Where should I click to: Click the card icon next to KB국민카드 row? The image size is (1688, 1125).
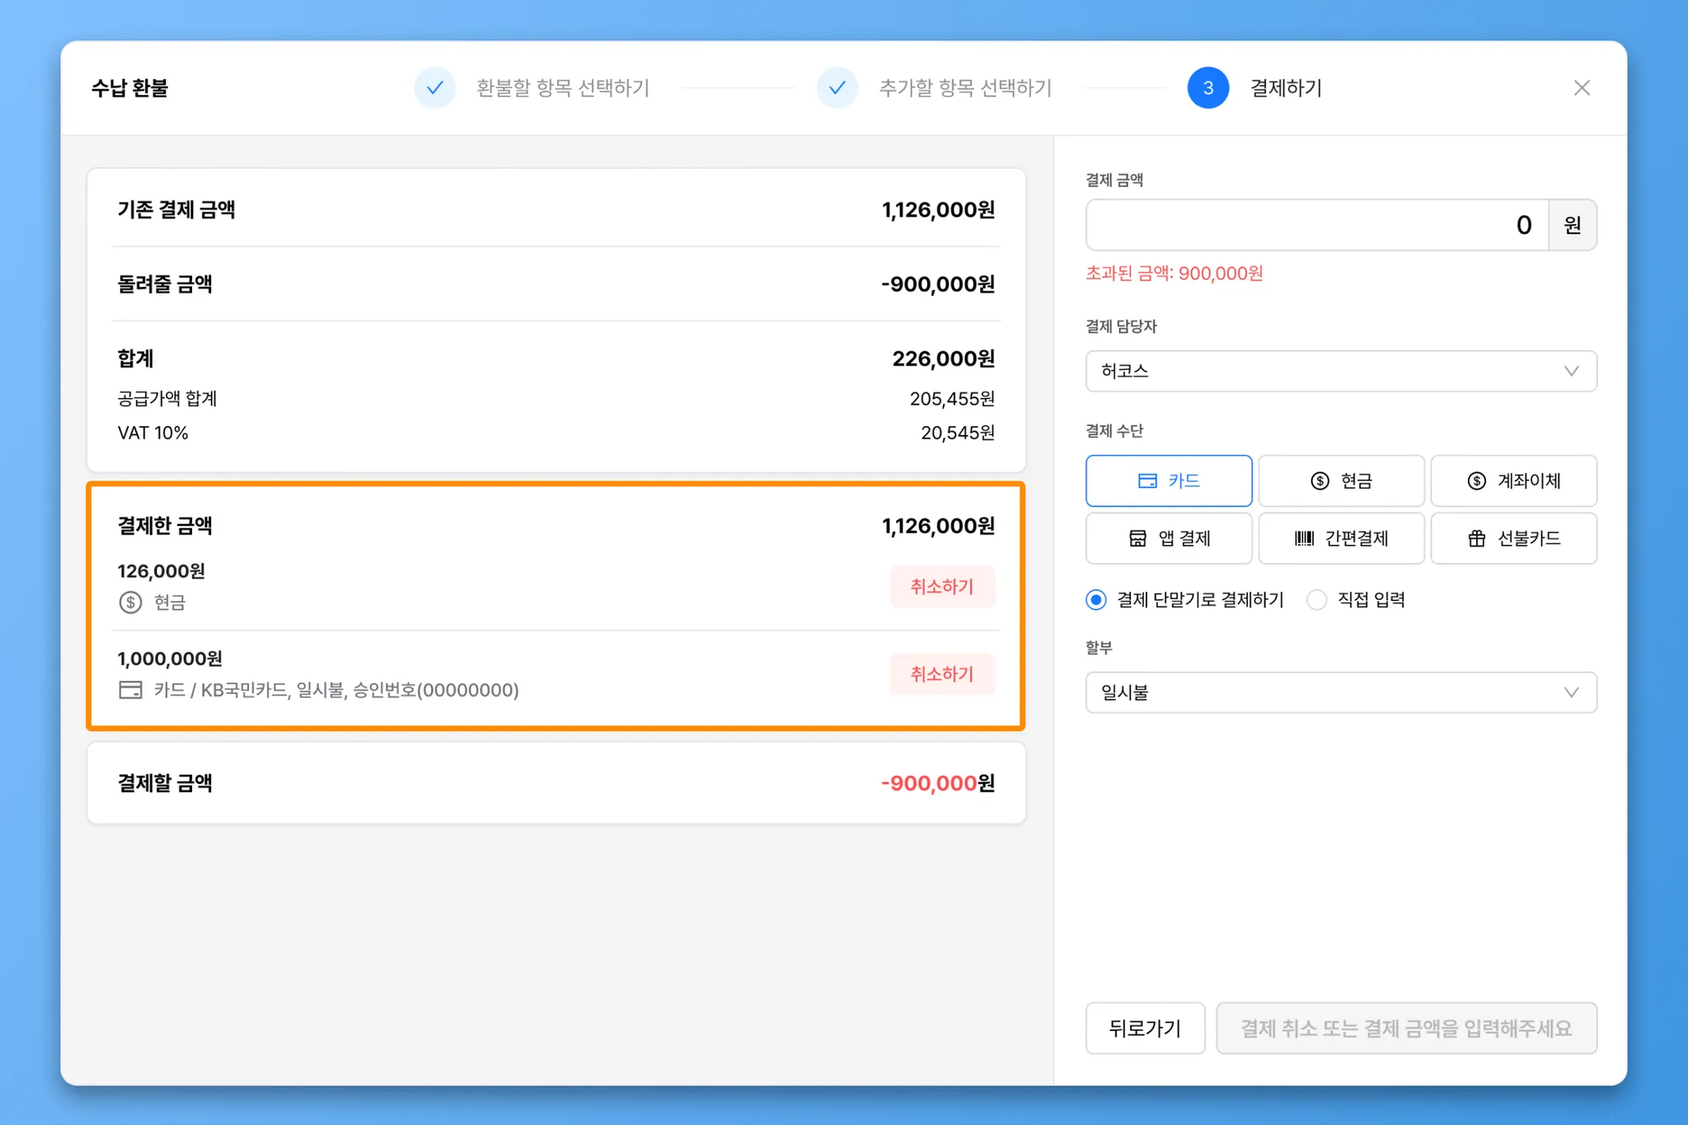[130, 690]
